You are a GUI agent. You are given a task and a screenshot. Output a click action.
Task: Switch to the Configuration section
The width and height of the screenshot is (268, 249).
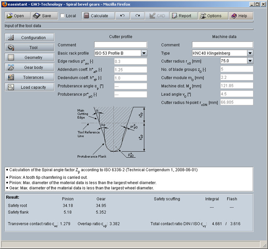coord(30,38)
